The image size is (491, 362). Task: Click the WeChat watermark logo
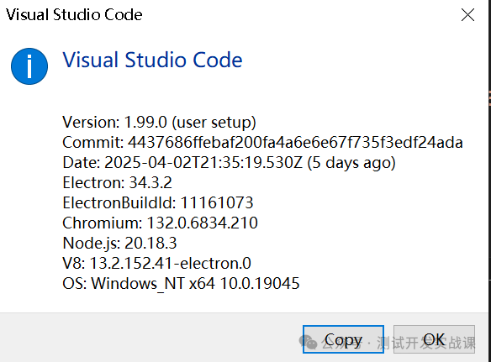[308, 342]
